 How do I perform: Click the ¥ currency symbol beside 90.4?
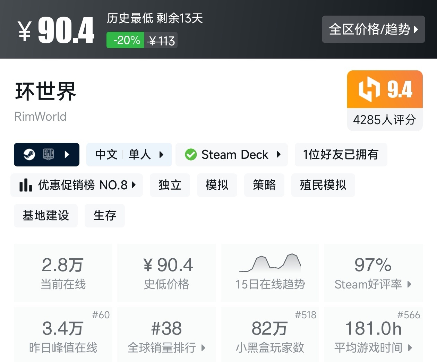25,31
